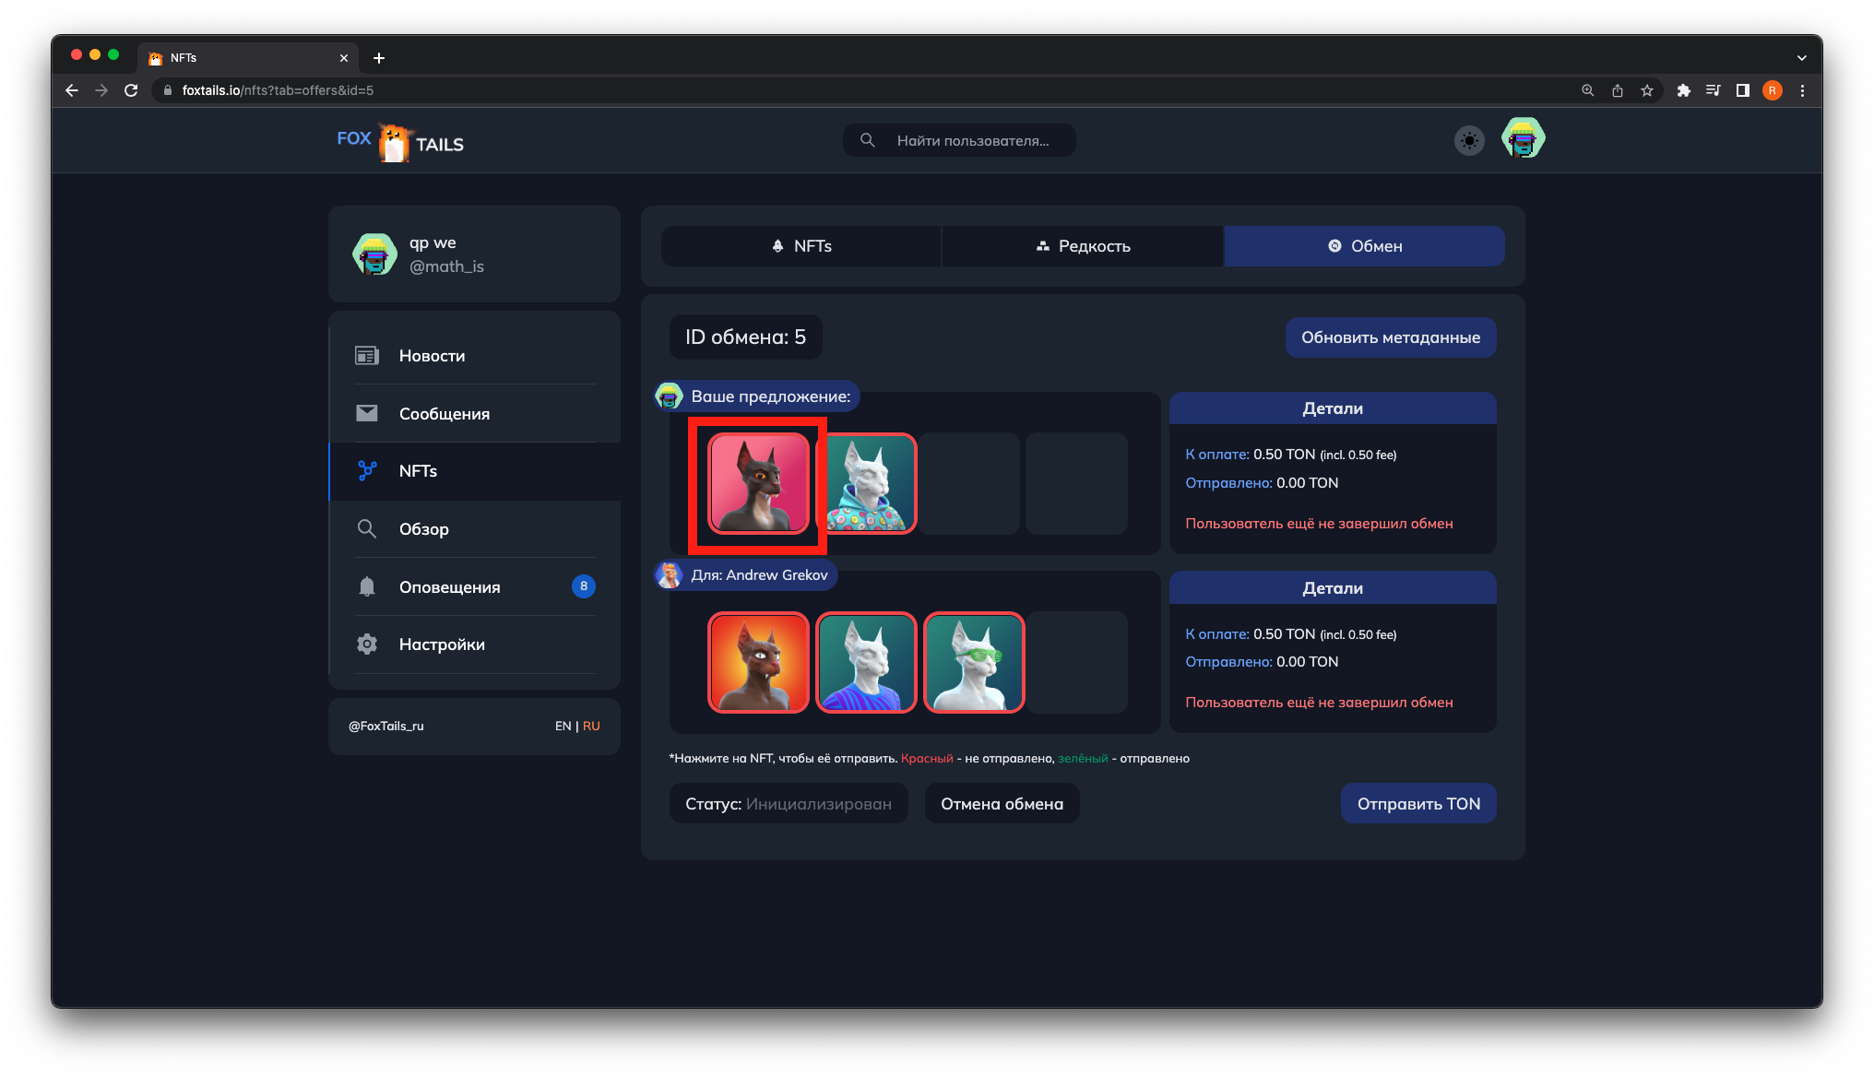Switch to Редкость tab
Viewport: 1874px width, 1076px height.
tap(1083, 246)
